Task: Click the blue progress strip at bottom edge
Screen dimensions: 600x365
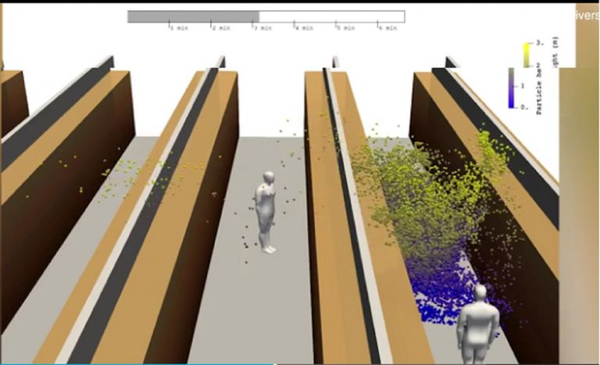Action: 137,364
